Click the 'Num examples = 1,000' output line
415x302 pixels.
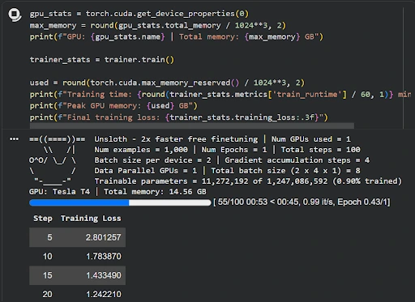pos(227,150)
